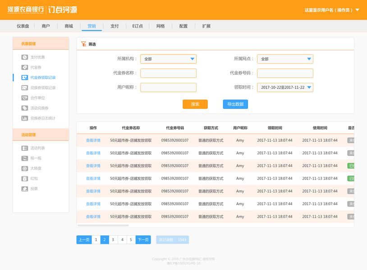
Task: Click 查看详情 in the second table row
Action: (93, 153)
